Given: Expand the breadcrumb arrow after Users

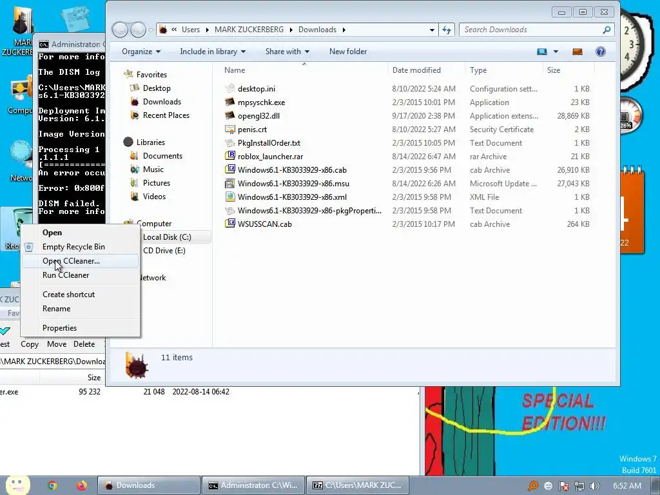Looking at the screenshot, I should pos(207,30).
